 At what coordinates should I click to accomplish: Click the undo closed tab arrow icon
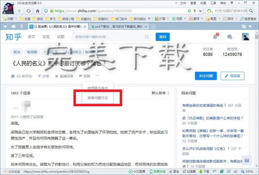[250, 26]
